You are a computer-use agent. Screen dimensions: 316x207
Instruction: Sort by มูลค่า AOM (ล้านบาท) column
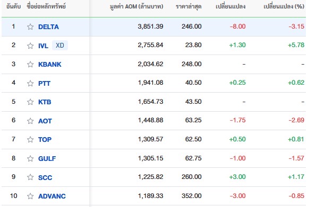tap(136, 6)
